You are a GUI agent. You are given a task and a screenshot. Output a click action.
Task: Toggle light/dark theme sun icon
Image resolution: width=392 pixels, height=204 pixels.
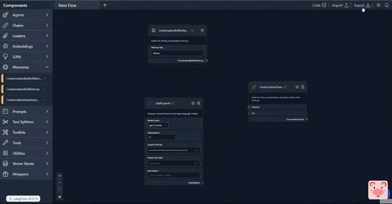[x=378, y=5]
